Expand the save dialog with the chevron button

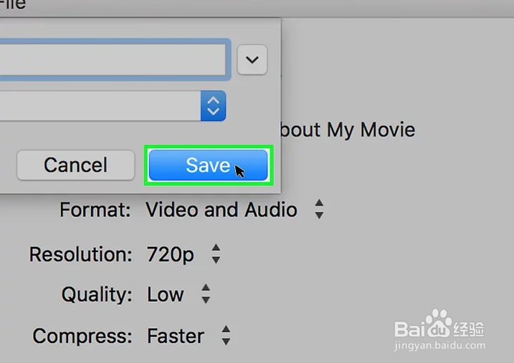tap(252, 59)
